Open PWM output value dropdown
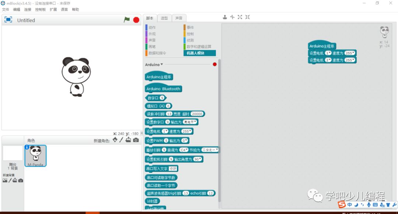The height and width of the screenshot is (214, 398). point(185,140)
